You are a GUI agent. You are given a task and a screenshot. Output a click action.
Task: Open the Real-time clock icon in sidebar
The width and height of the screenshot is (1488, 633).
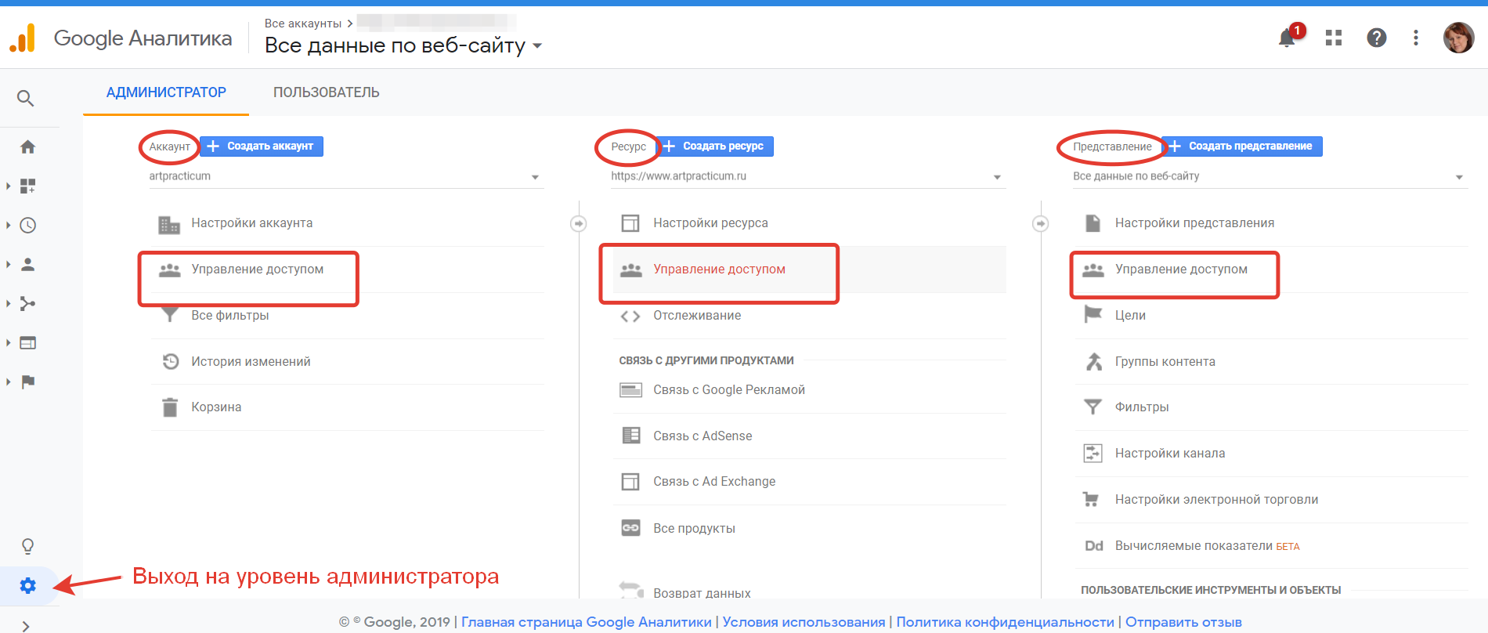[x=28, y=226]
